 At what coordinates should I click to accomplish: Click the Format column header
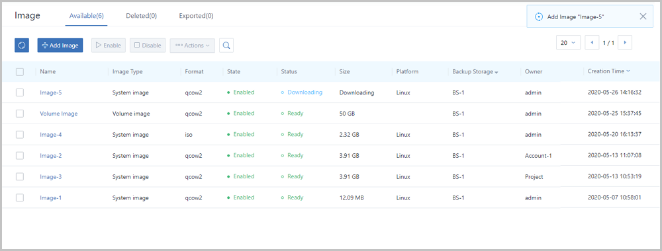pos(194,71)
